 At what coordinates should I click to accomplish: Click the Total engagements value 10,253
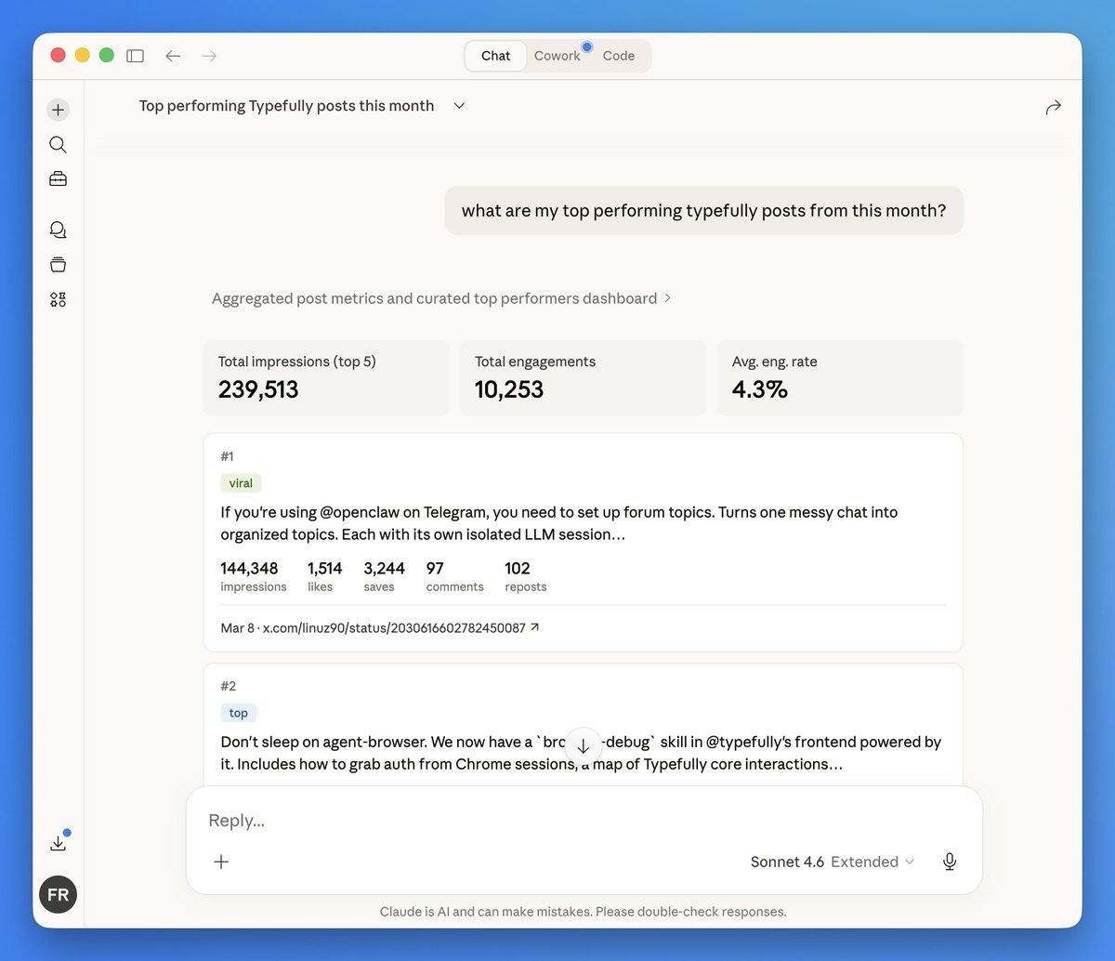(x=509, y=389)
